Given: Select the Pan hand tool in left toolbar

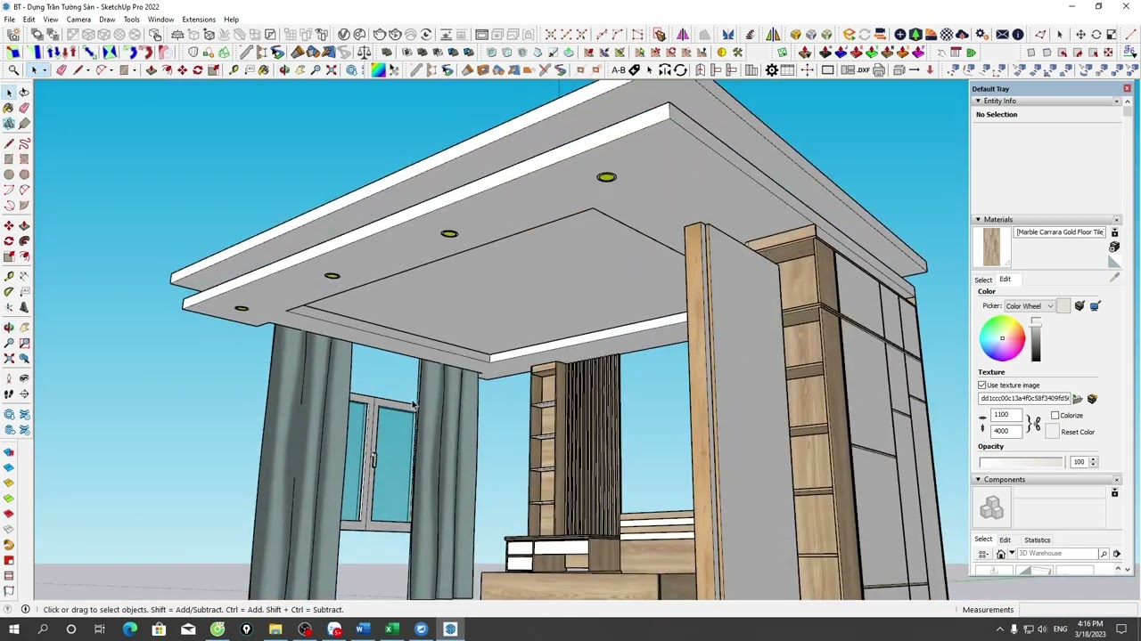Looking at the screenshot, I should 24,327.
